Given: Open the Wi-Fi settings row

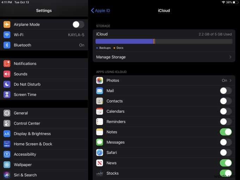Looking at the screenshot, I should [44, 35].
